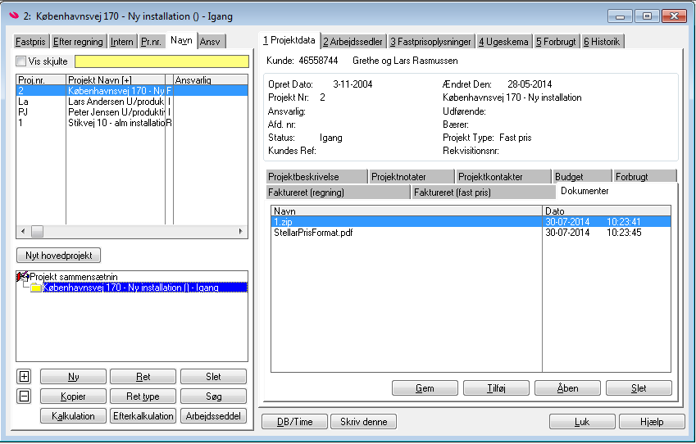Open the Budget sub-tab

(582, 177)
